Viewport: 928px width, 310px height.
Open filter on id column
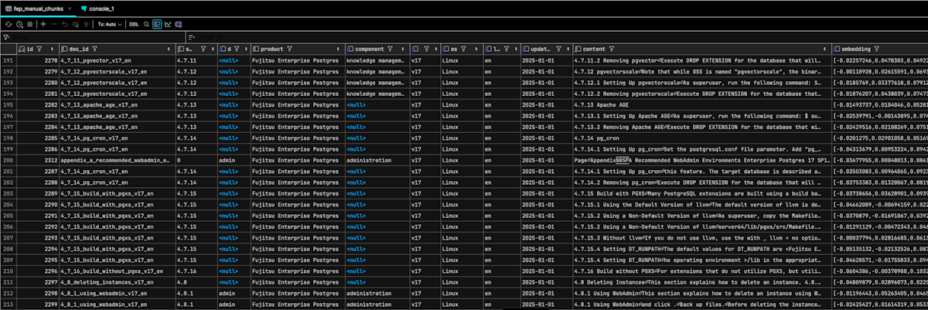[x=39, y=48]
